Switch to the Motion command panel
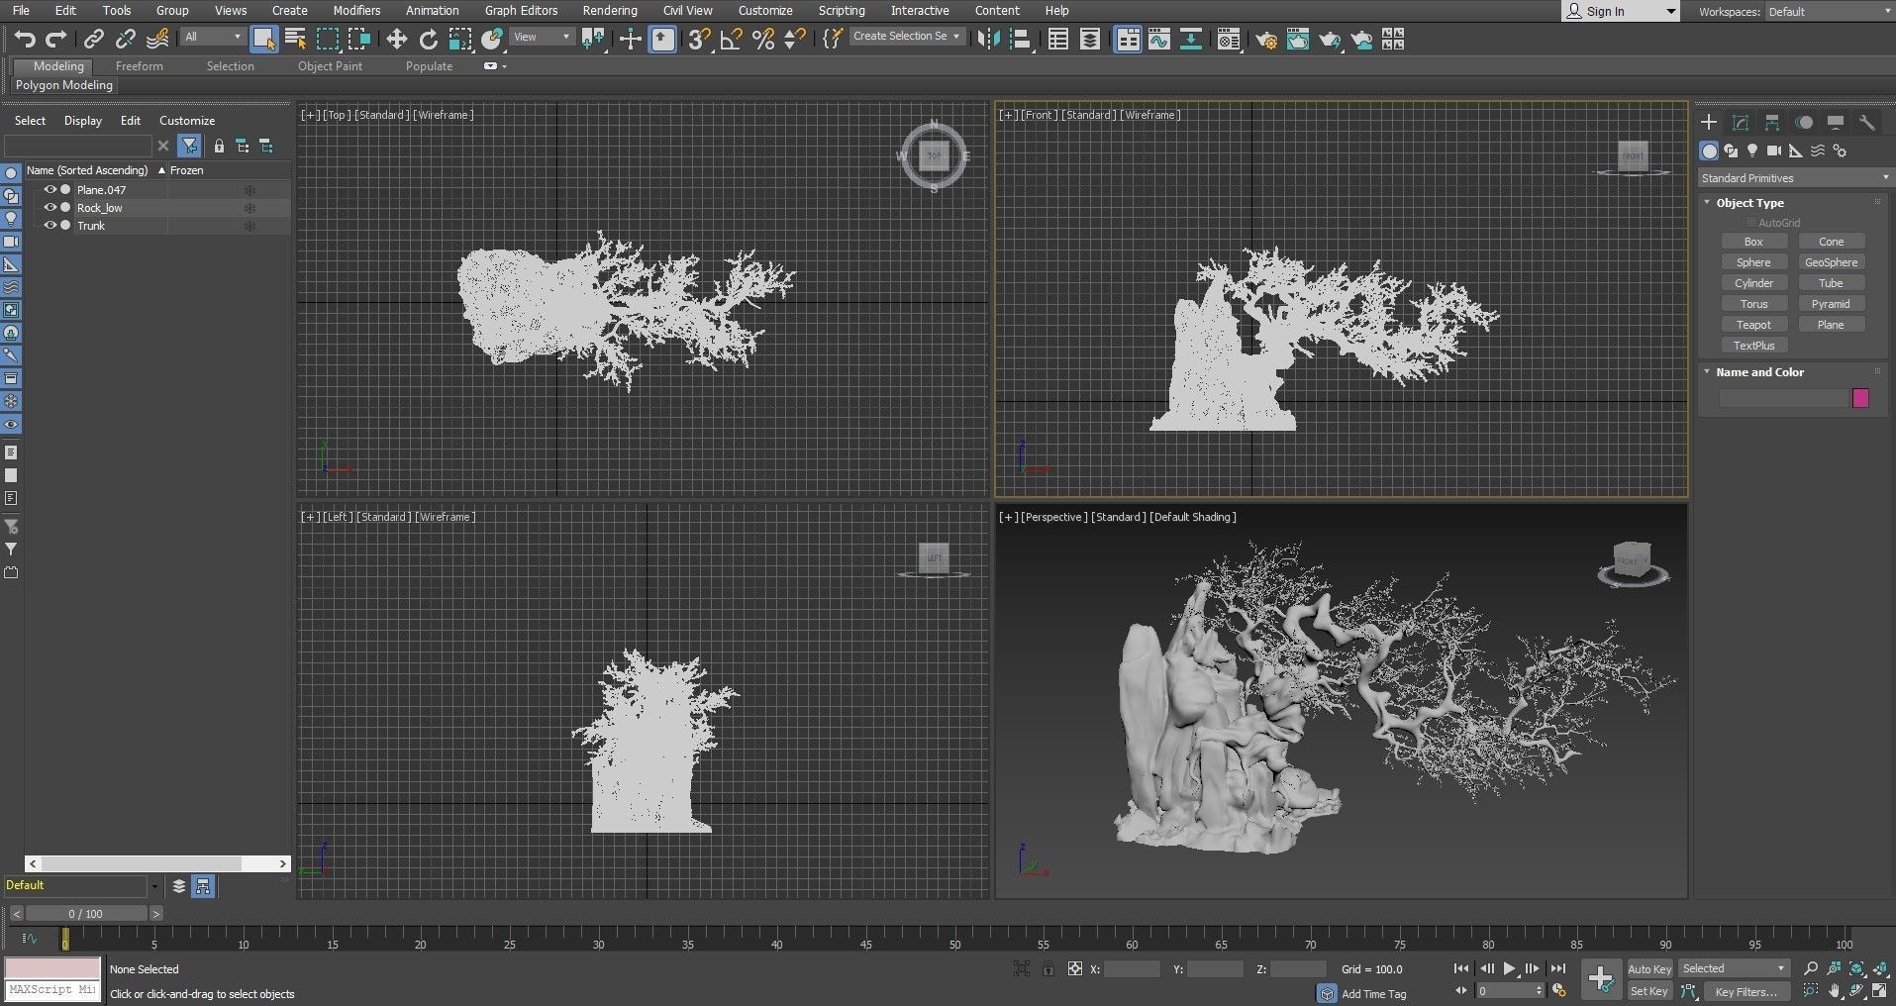This screenshot has width=1896, height=1006. 1804,122
